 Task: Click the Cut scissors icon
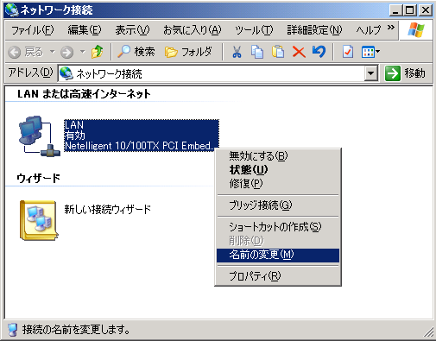point(237,52)
